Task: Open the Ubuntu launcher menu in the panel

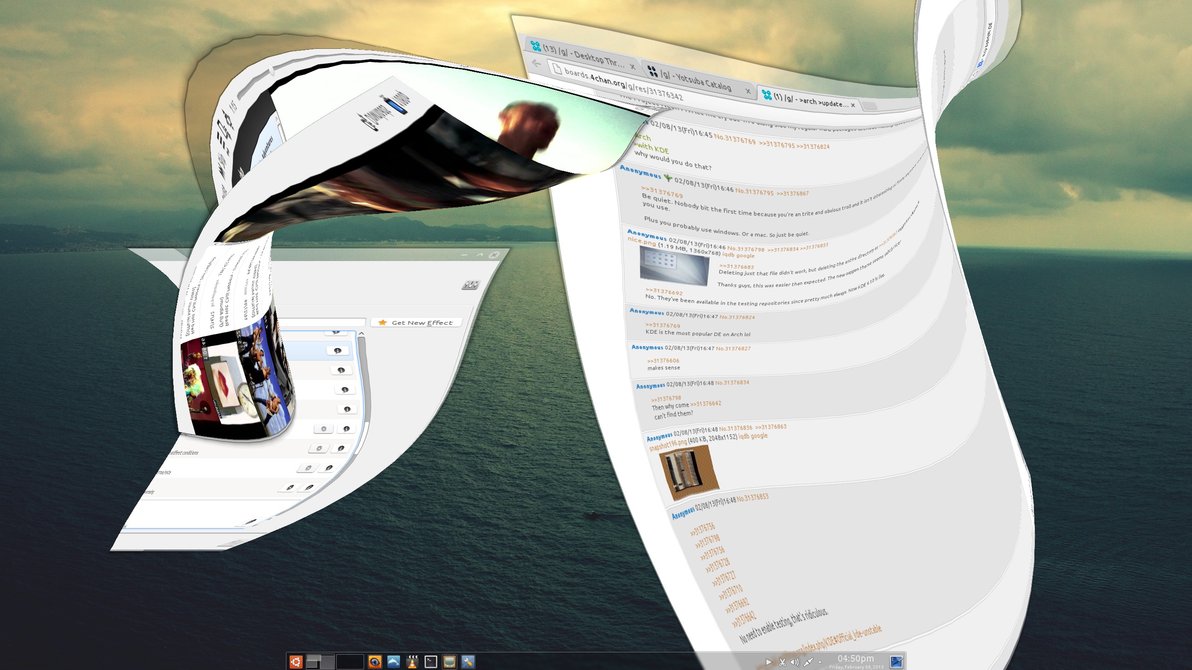Action: coord(296,661)
